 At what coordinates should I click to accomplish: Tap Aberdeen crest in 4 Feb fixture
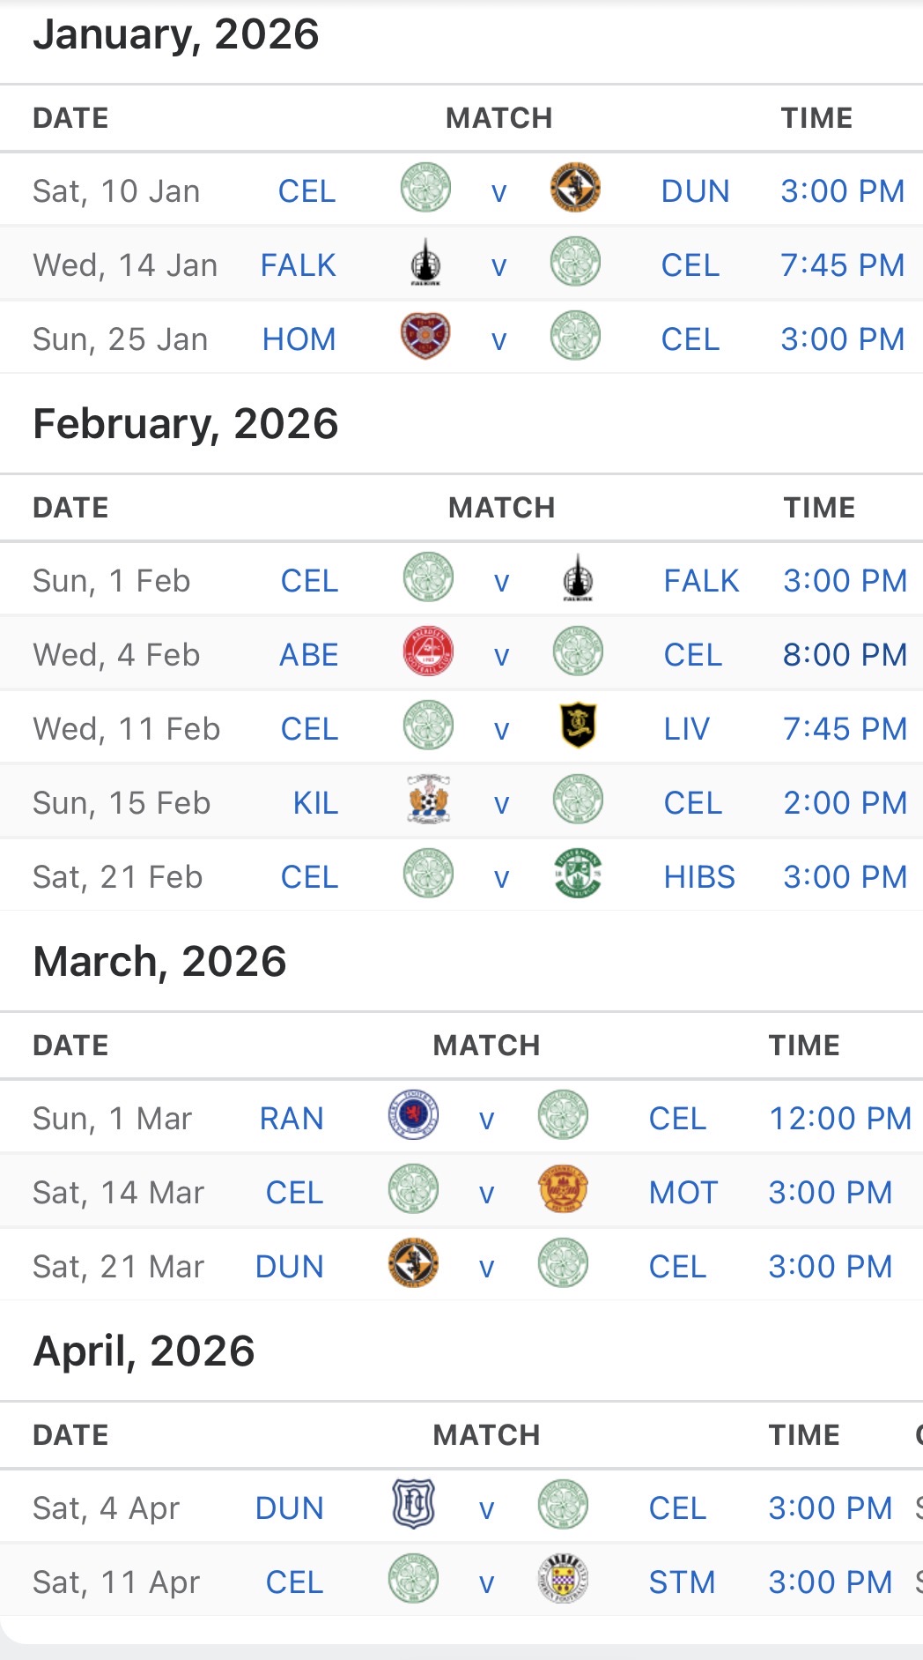(428, 651)
